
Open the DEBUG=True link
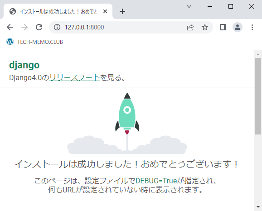156,181
